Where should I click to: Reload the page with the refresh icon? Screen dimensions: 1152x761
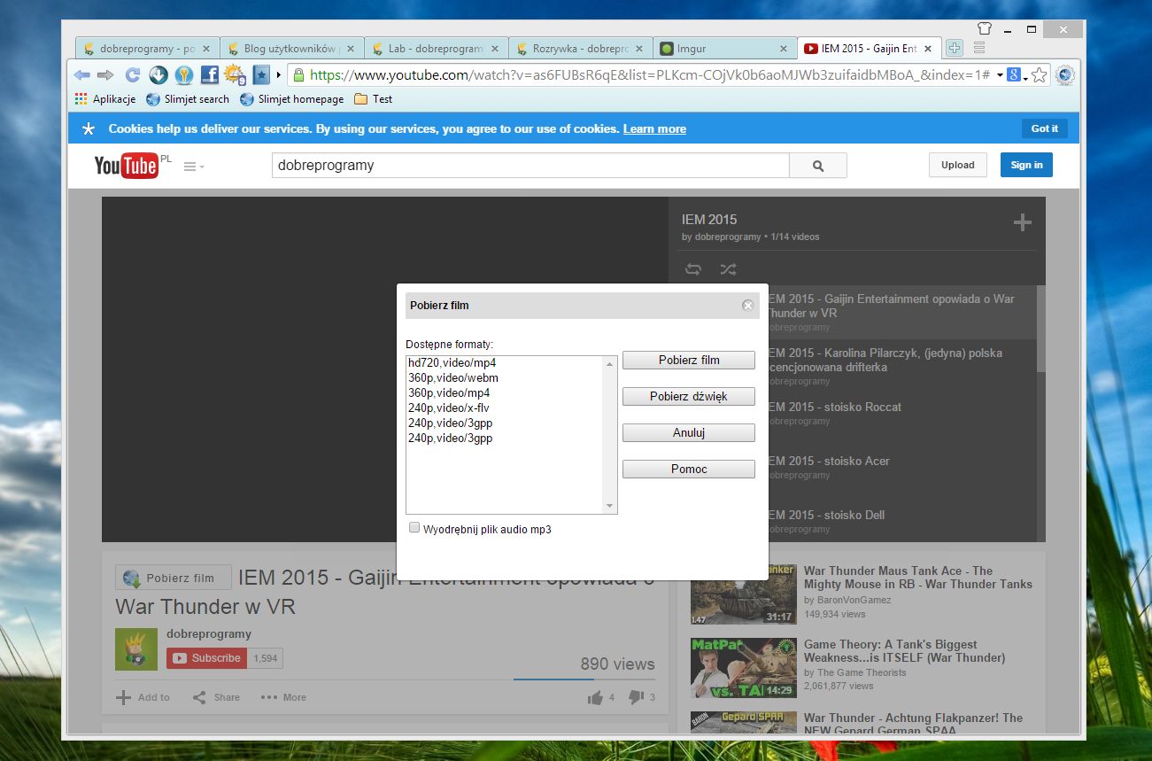click(x=133, y=75)
